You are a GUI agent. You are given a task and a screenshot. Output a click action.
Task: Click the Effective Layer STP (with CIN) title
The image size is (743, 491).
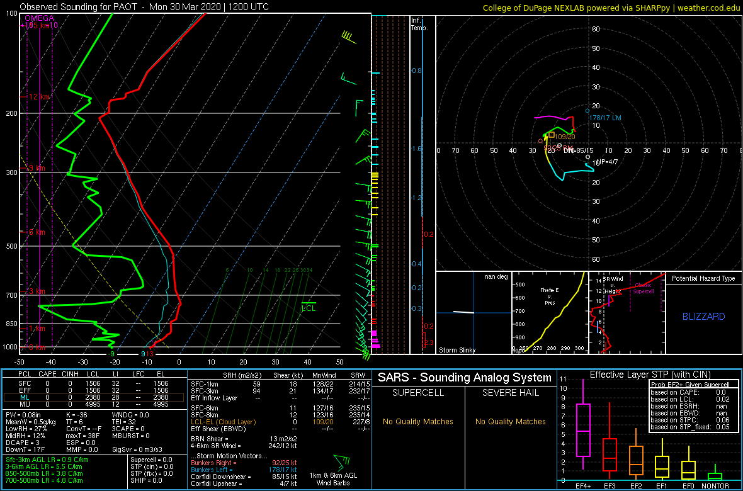coord(650,375)
